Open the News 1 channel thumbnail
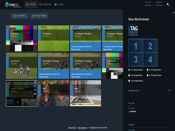 54,93
